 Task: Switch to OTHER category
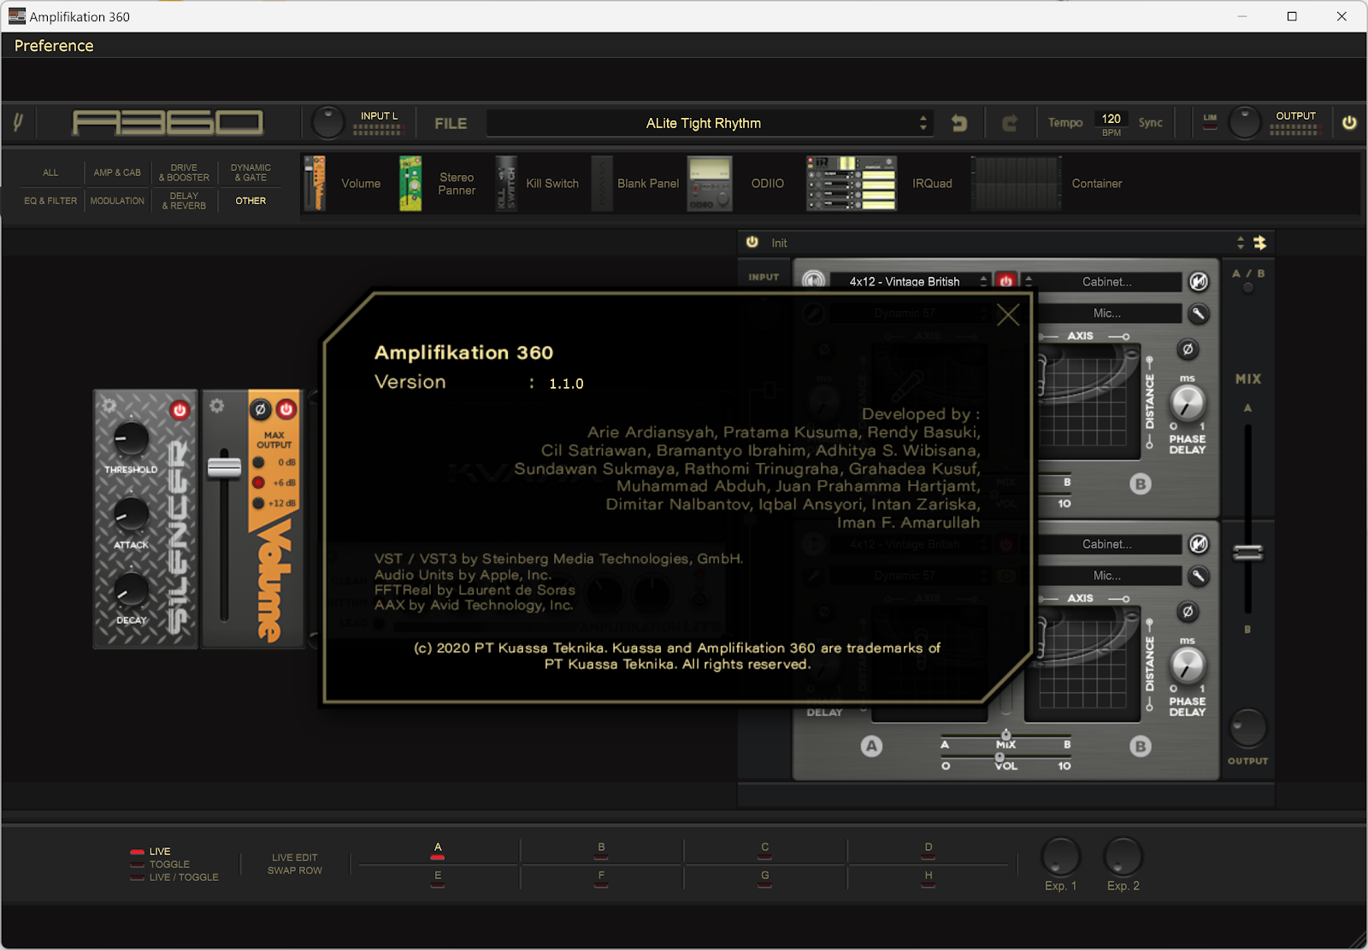pos(251,201)
